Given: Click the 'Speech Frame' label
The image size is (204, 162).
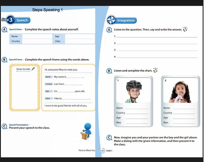Looking at the screenshot, I should pyautogui.click(x=16, y=60).
